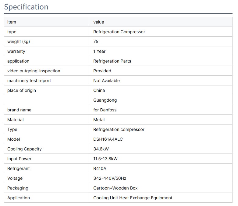238x206 pixels.
Task: Click the Specification heading
Action: 26,7
